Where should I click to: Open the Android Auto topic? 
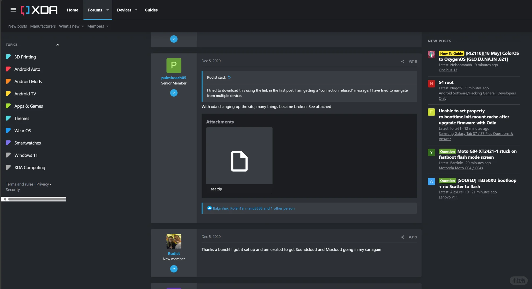27,69
